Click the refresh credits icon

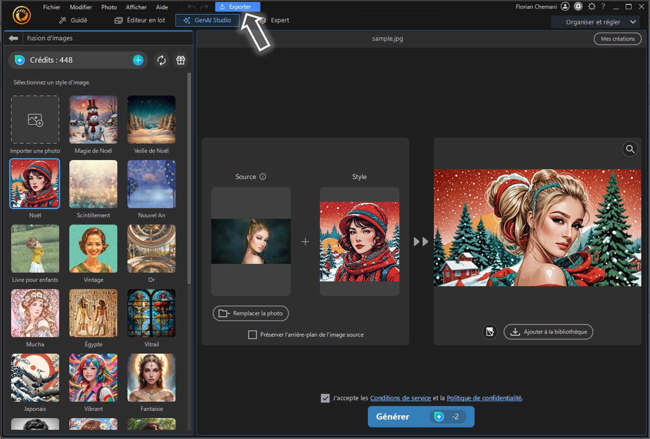pos(161,60)
